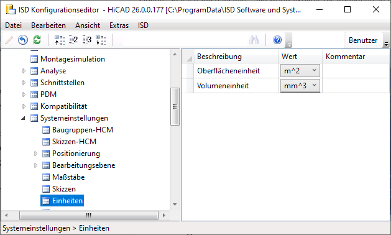Click the tree scrollbar up arrow
The image size is (391, 235).
pyautogui.click(x=175, y=54)
